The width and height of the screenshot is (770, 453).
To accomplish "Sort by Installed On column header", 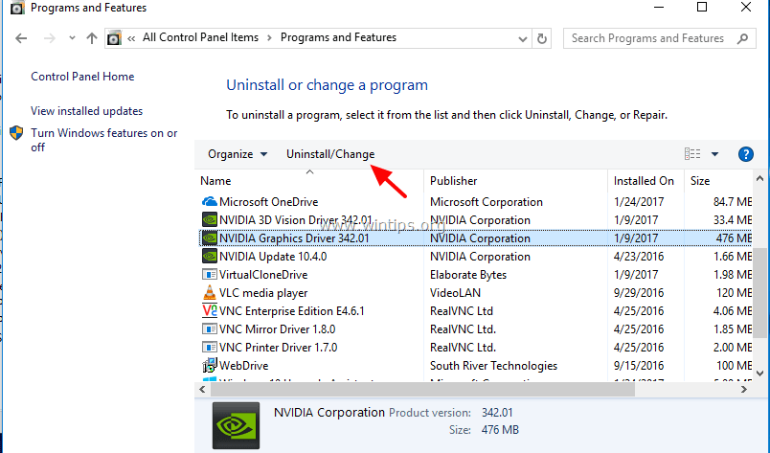I will (644, 181).
